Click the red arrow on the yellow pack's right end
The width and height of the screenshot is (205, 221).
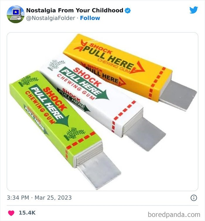coord(139,68)
